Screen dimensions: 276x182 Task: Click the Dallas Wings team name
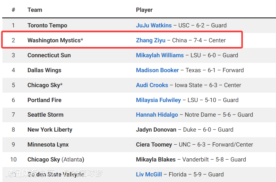[44, 70]
